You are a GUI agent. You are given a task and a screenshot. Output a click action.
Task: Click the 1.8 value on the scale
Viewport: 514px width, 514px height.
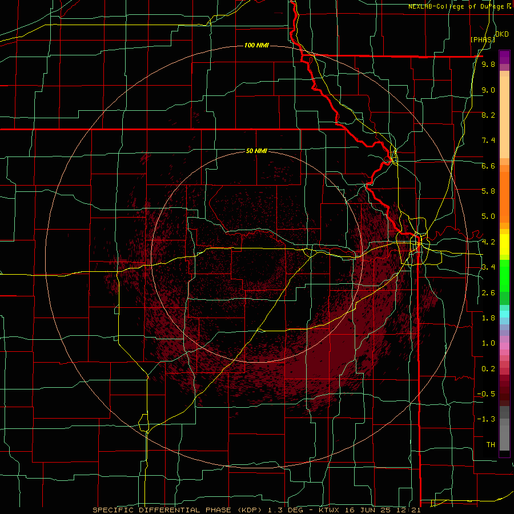[x=488, y=318]
